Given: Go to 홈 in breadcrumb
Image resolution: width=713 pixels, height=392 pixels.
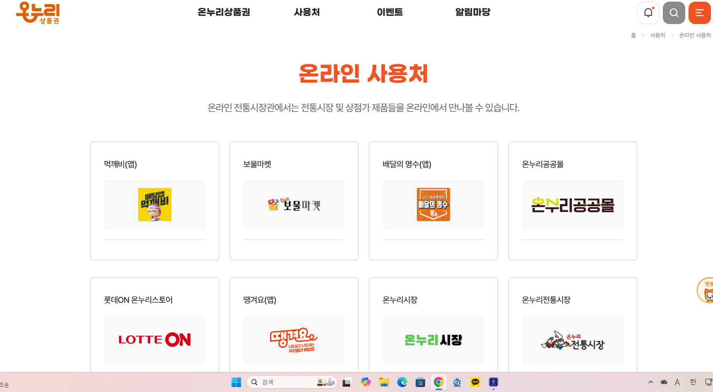Looking at the screenshot, I should [633, 35].
